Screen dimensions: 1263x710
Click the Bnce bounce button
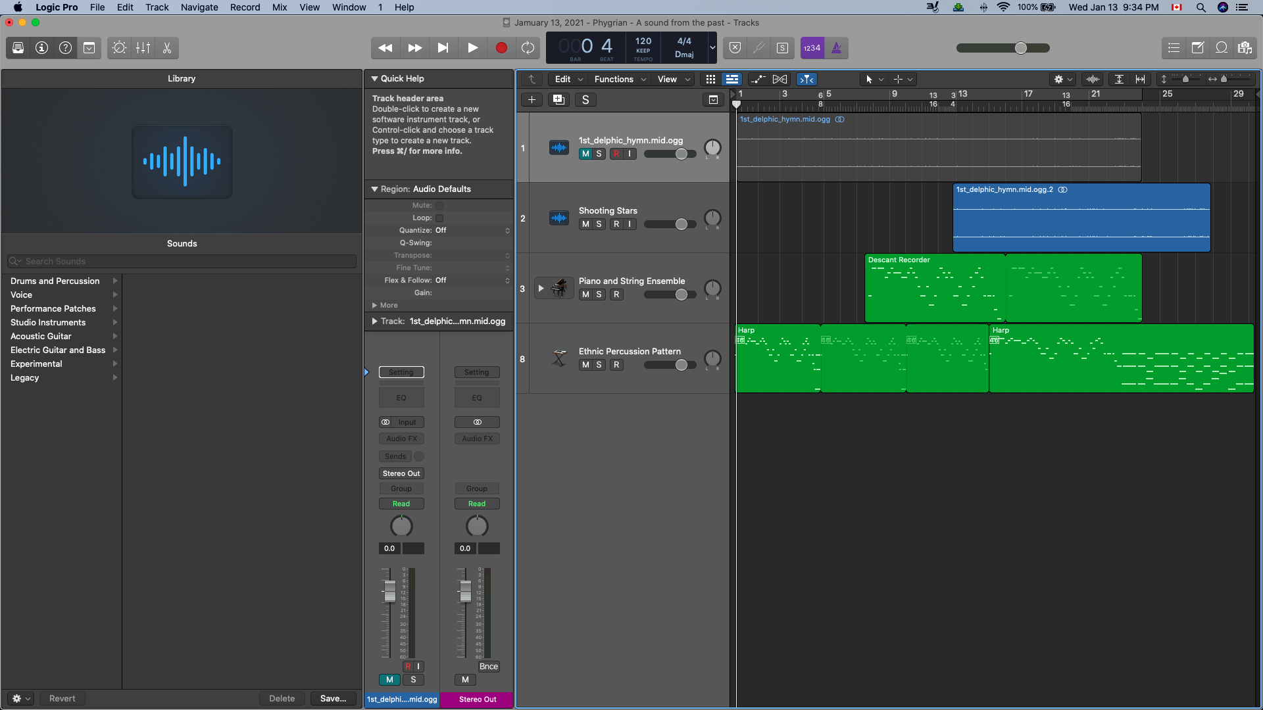tap(489, 667)
